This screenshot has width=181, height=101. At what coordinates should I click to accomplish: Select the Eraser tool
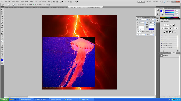[x=2, y=32]
